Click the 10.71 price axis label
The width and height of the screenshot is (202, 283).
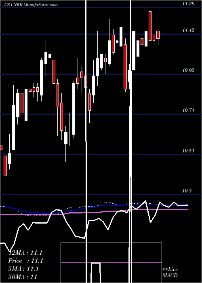click(188, 110)
